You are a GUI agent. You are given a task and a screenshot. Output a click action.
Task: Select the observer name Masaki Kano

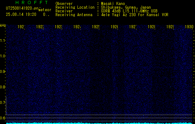113,4
